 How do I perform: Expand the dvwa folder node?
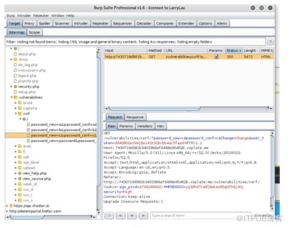pos(11,59)
